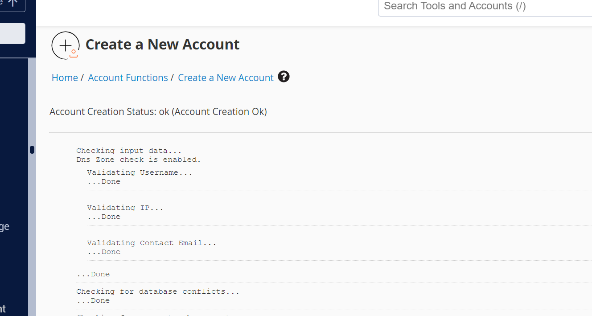
Task: Click the sidebar filter input box
Action: [x=12, y=33]
